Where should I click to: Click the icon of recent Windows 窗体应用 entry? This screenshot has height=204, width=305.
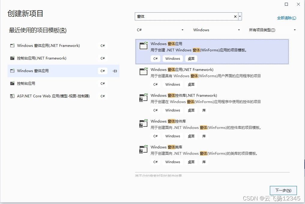coord(12,71)
